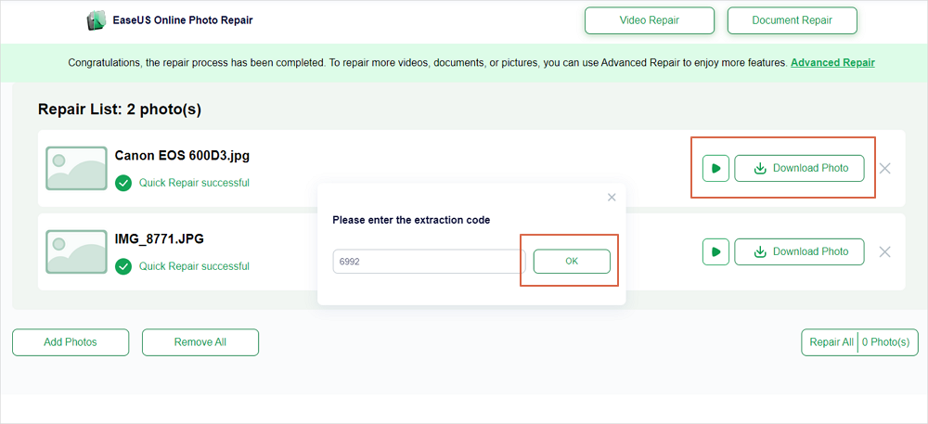Click success checkmark for IMG_8771.JPG
The image size is (928, 424).
[123, 266]
